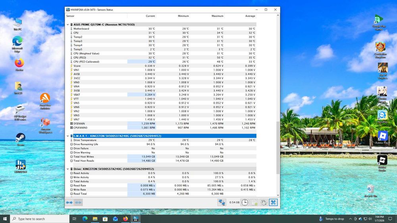Open File Explorer from the taskbar
The width and height of the screenshot is (397, 223).
(x=95, y=219)
